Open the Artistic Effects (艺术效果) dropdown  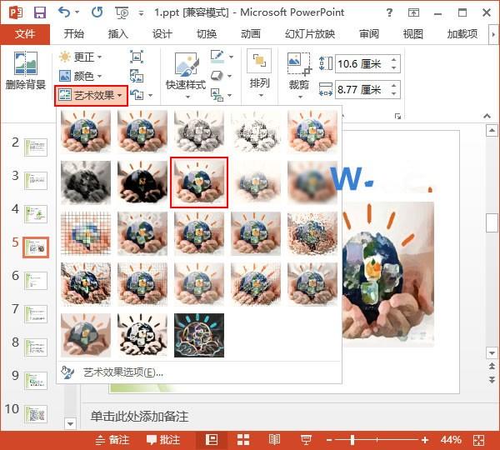coord(91,95)
